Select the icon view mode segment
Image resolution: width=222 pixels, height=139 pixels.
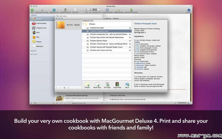(x=86, y=10)
